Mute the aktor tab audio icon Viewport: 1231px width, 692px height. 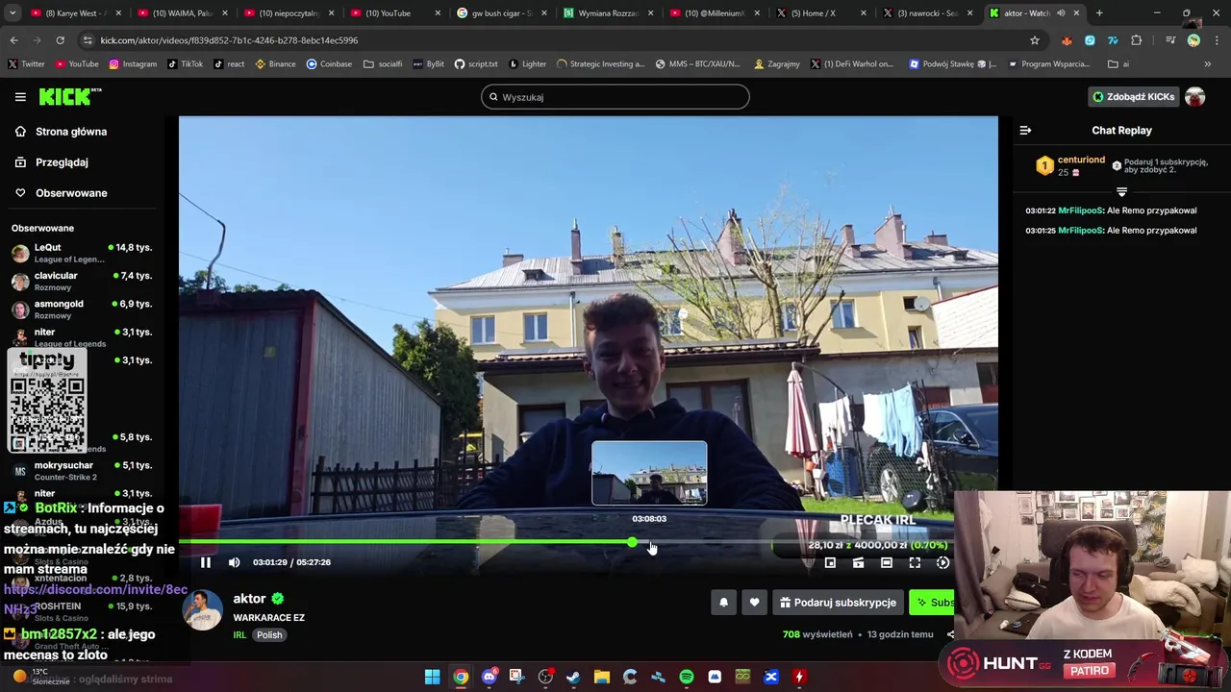(1061, 13)
